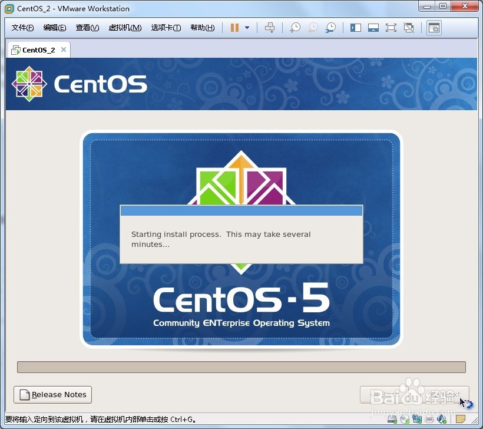Image resolution: width=483 pixels, height=429 pixels.
Task: Toggle the thumbnail bar view
Action: (373, 28)
